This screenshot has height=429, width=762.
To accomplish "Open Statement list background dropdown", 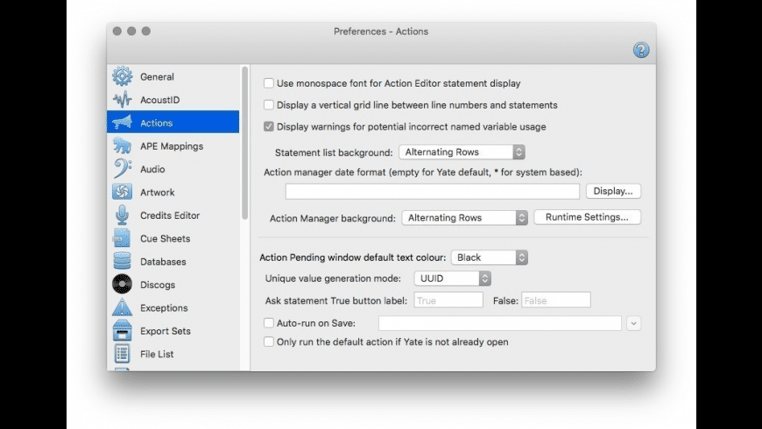I will coord(462,152).
